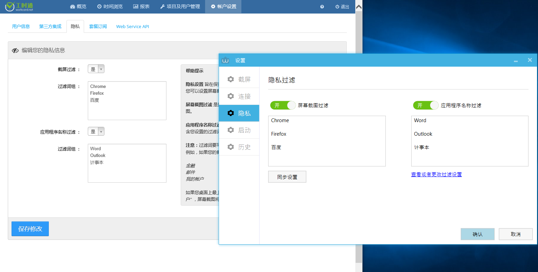The width and height of the screenshot is (538, 272).
Task: Open the Web Service API tab
Action: (133, 26)
